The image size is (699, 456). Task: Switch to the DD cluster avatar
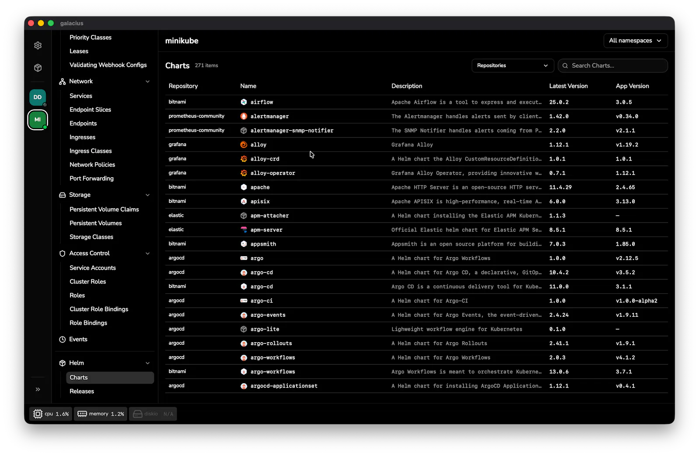point(38,97)
